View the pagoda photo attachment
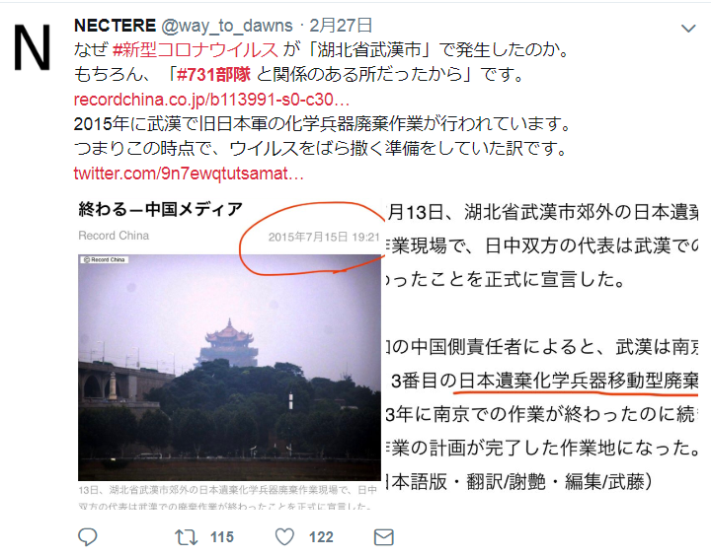 point(229,367)
